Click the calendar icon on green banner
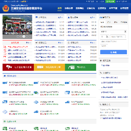This screenshot has width=131, height=131. [71, 67]
